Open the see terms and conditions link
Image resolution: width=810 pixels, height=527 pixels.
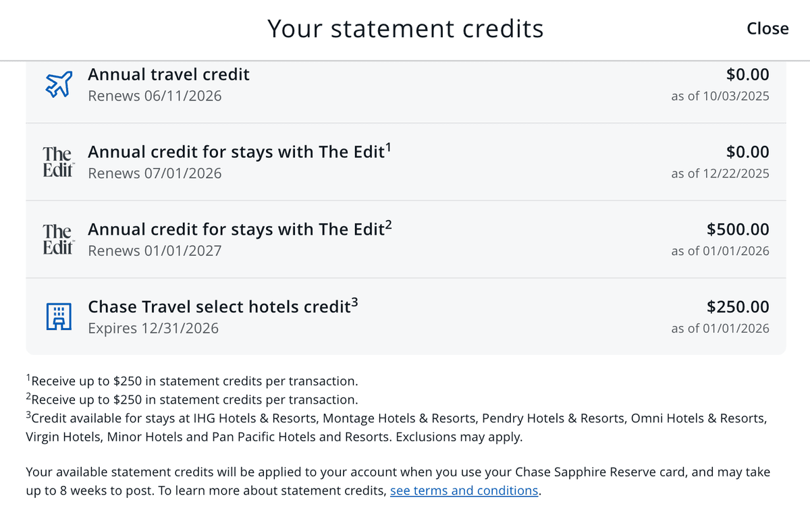464,491
